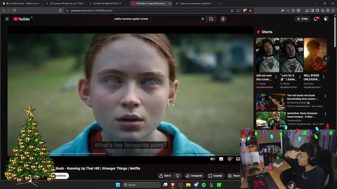Click the taskbar Buscar search box
Viewport: 337px width, 189px height.
tap(141, 185)
